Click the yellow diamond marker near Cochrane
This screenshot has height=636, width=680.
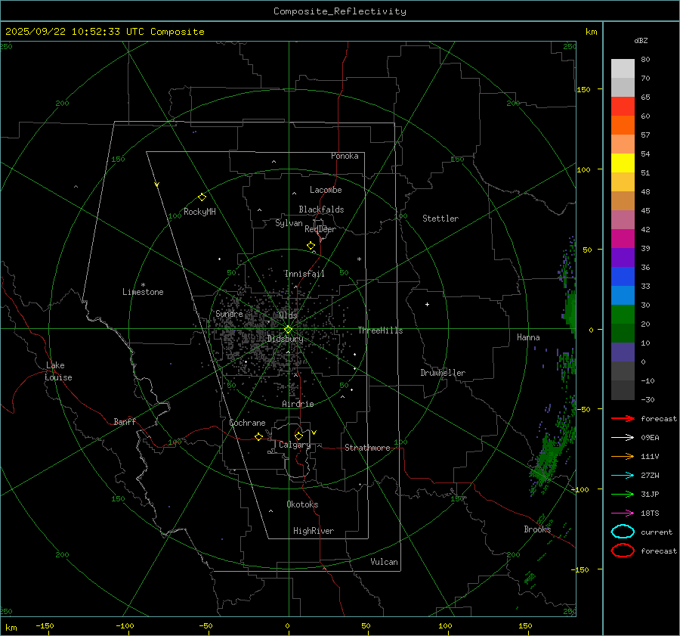[x=259, y=437]
